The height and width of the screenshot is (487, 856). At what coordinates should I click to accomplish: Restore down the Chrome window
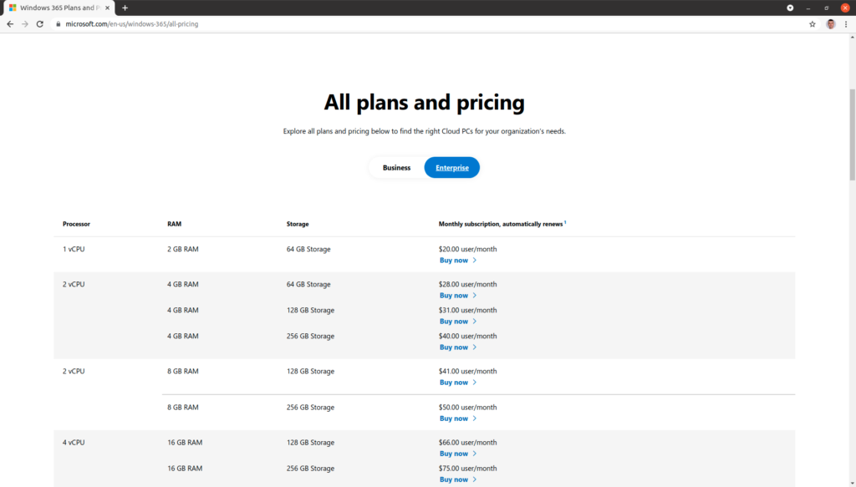tap(827, 8)
